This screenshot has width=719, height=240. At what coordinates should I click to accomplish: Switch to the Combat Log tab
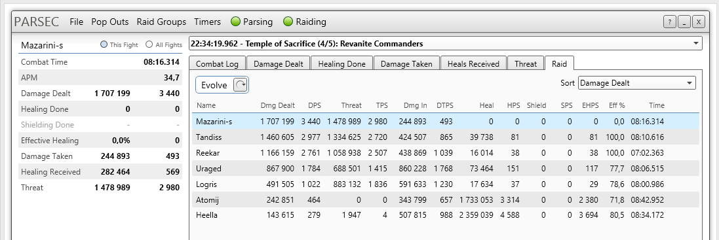218,63
